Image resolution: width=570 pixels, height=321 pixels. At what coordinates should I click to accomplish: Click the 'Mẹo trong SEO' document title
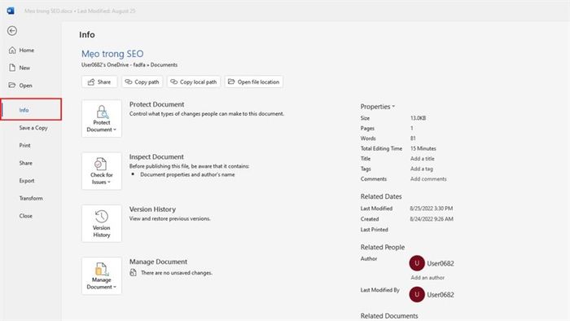[x=112, y=54]
